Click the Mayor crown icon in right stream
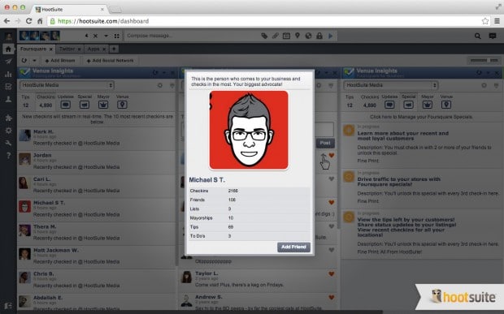The height and width of the screenshot is (314, 504). [427, 105]
